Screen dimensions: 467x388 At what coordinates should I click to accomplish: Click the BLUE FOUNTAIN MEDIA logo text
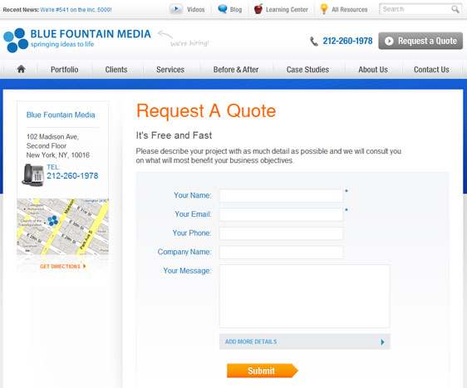pyautogui.click(x=91, y=34)
